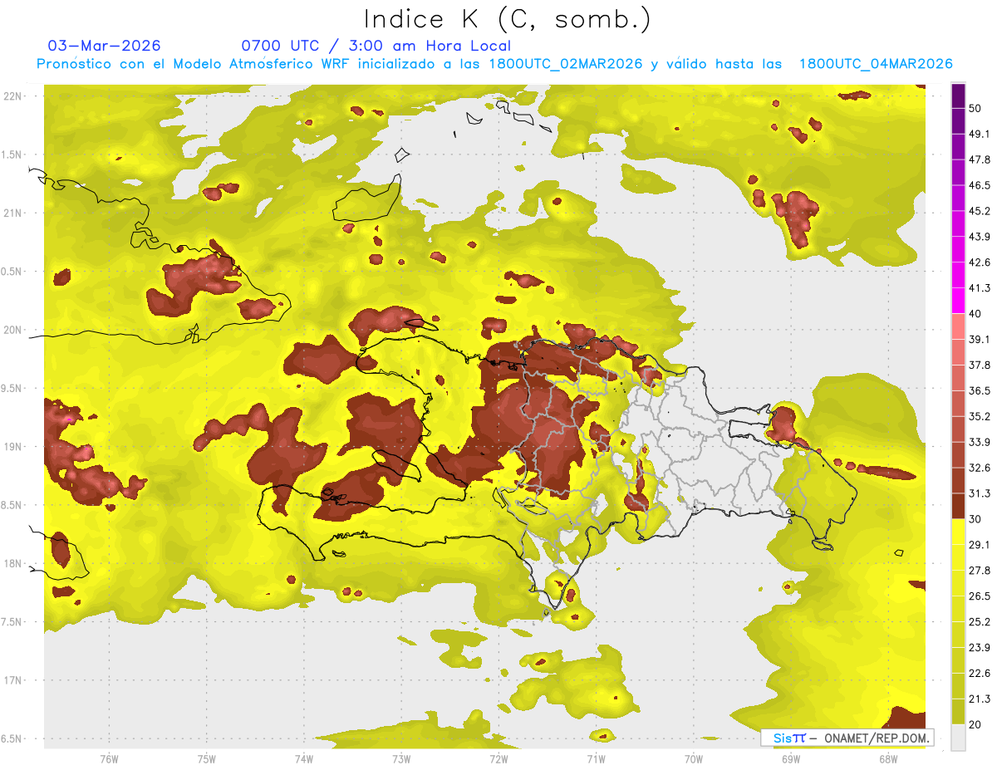Screen dimensions: 997x770
Task: Click colorbar label '36.5'
Action: click(980, 391)
